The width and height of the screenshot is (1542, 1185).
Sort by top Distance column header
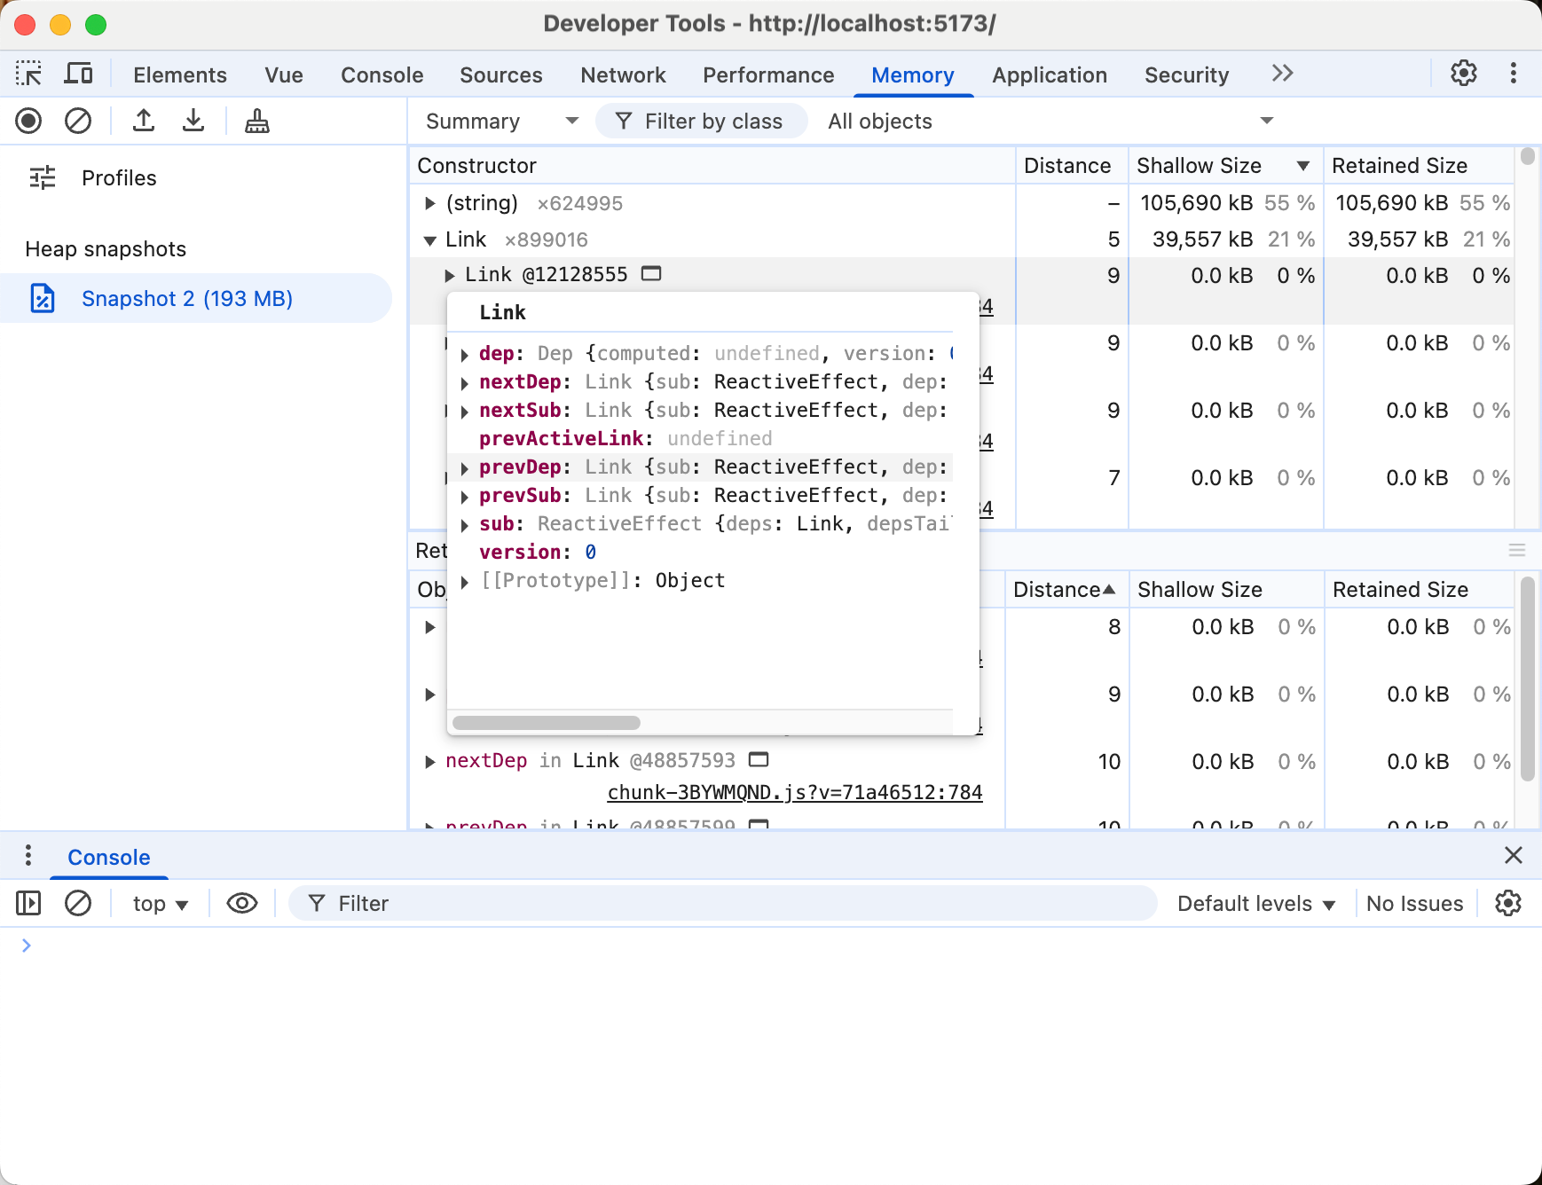click(x=1071, y=166)
